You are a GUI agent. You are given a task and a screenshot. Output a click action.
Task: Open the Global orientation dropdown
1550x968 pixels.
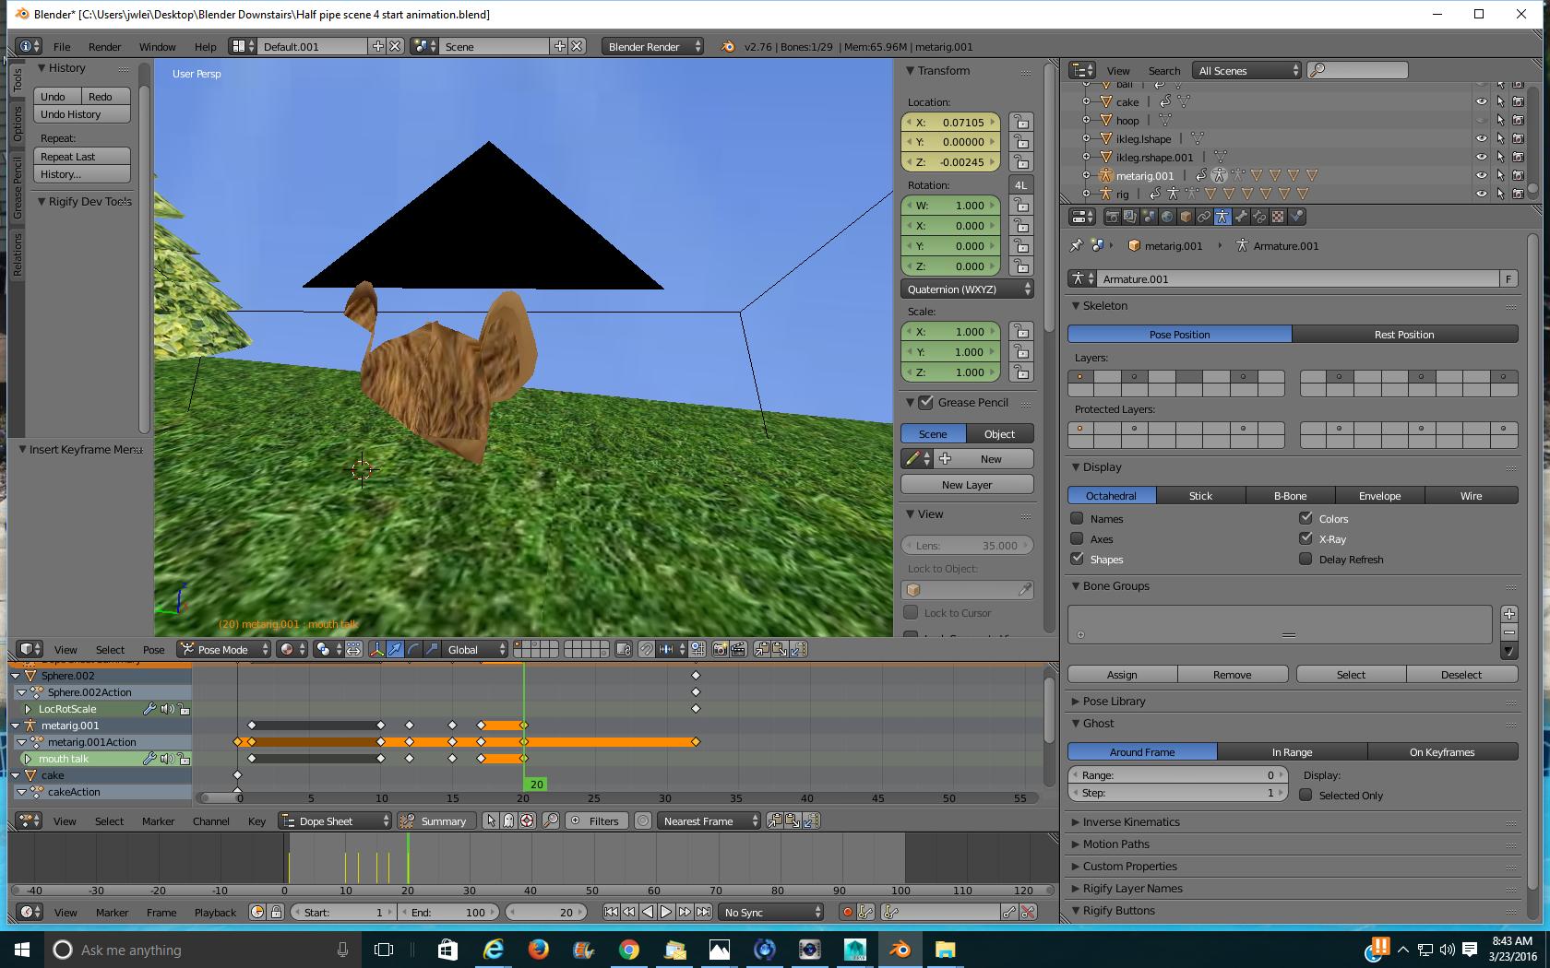point(475,649)
